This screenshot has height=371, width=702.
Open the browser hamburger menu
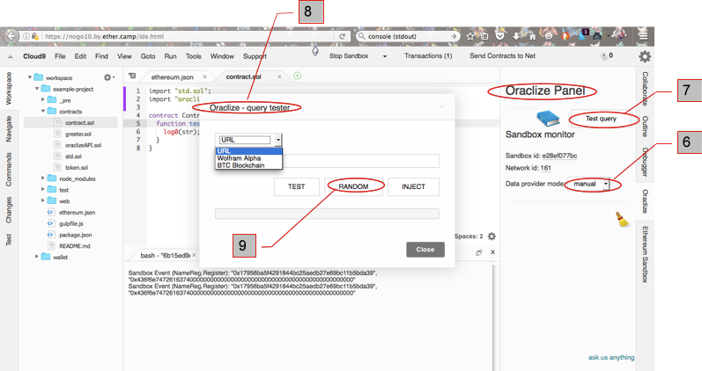(643, 36)
